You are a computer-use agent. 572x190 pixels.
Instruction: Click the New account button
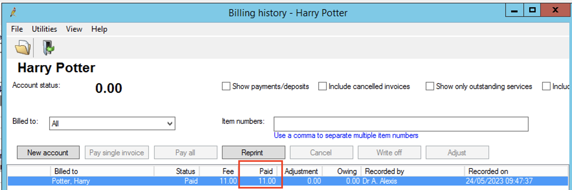[x=48, y=152]
